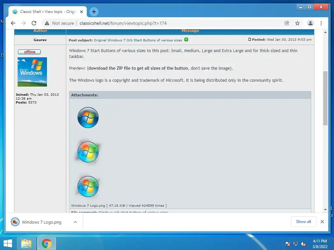The image size is (334, 250).
Task: Reload the current page
Action: [x=34, y=23]
